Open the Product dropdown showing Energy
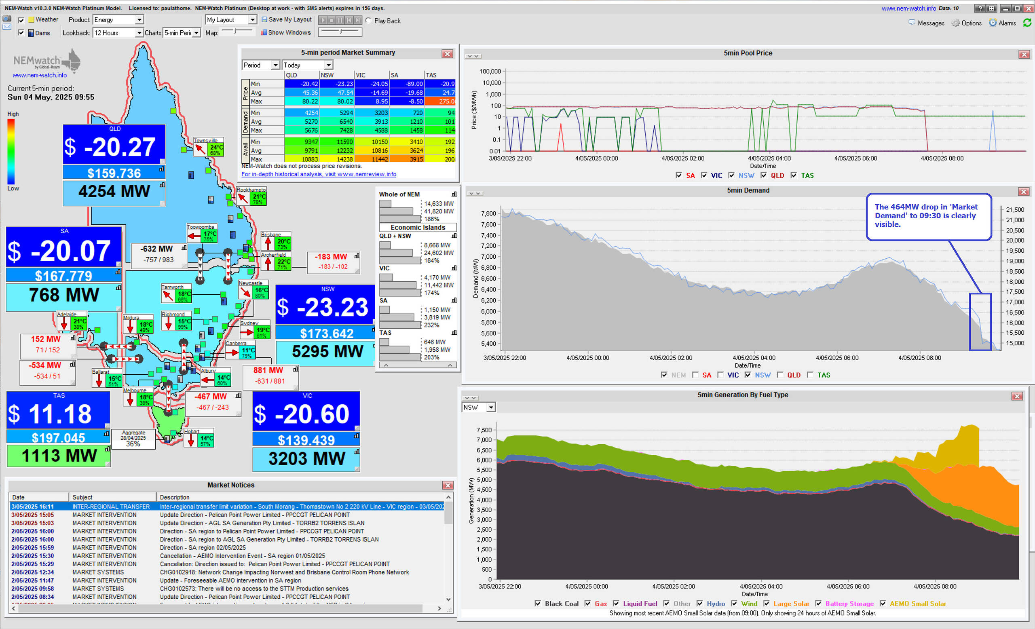The image size is (1035, 629). [x=118, y=20]
